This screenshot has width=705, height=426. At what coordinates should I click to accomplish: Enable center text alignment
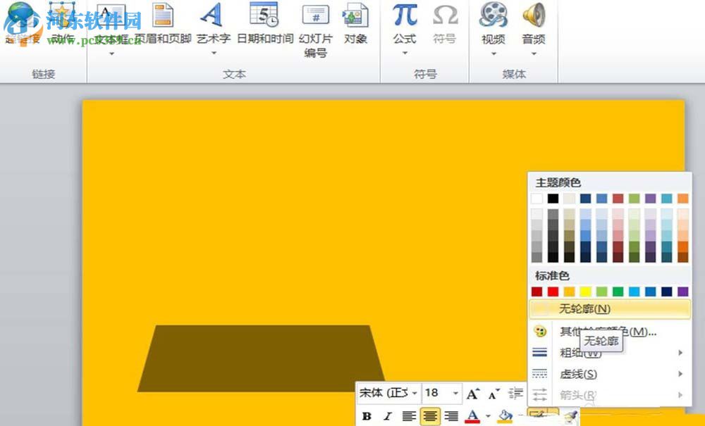(x=429, y=415)
